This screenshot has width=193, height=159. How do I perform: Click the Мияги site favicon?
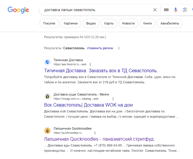point(47,96)
